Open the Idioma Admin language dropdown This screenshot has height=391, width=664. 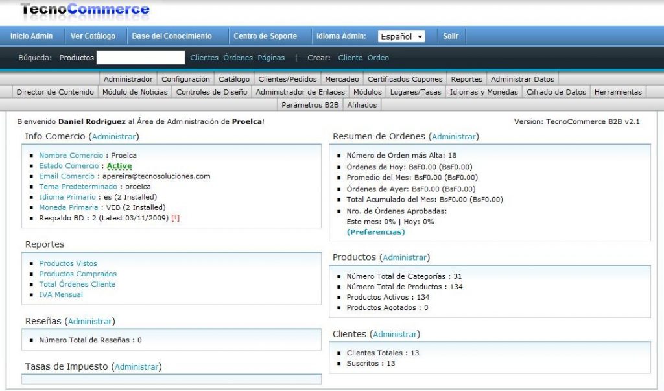[401, 36]
